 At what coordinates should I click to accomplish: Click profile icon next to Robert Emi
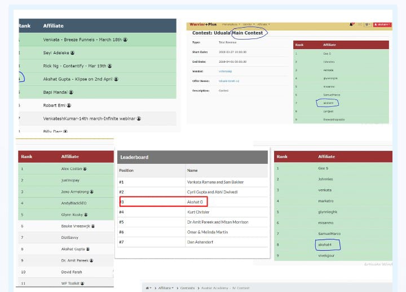coord(69,106)
